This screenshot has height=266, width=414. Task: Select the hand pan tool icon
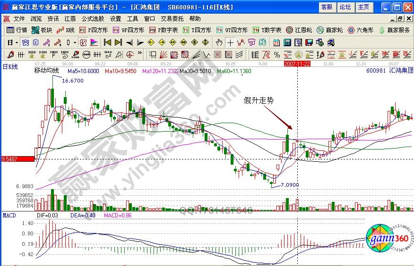pyautogui.click(x=219, y=42)
